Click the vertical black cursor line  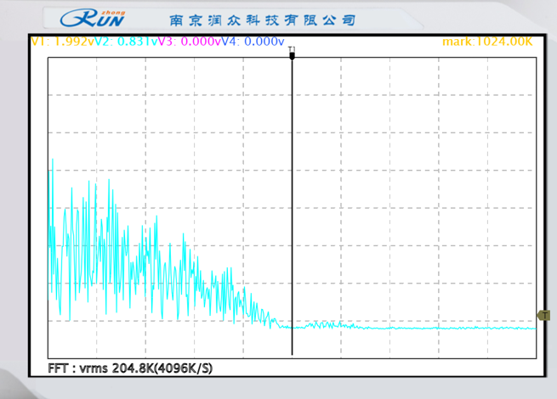pyautogui.click(x=293, y=212)
